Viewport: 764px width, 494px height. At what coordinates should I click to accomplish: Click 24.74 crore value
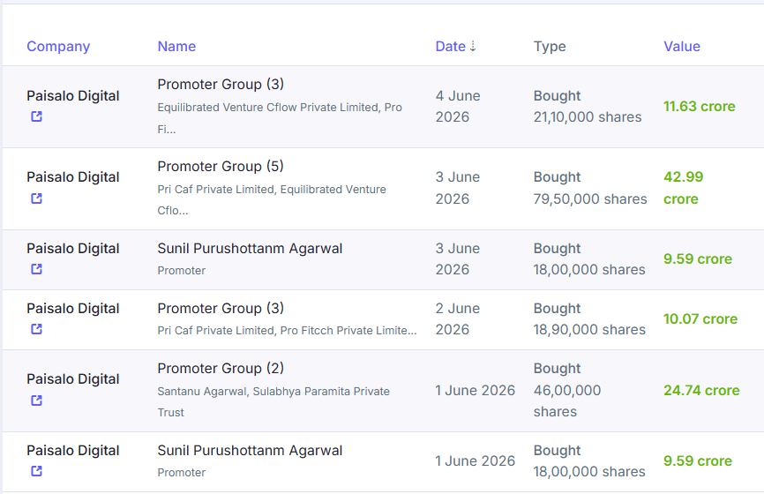coord(701,390)
